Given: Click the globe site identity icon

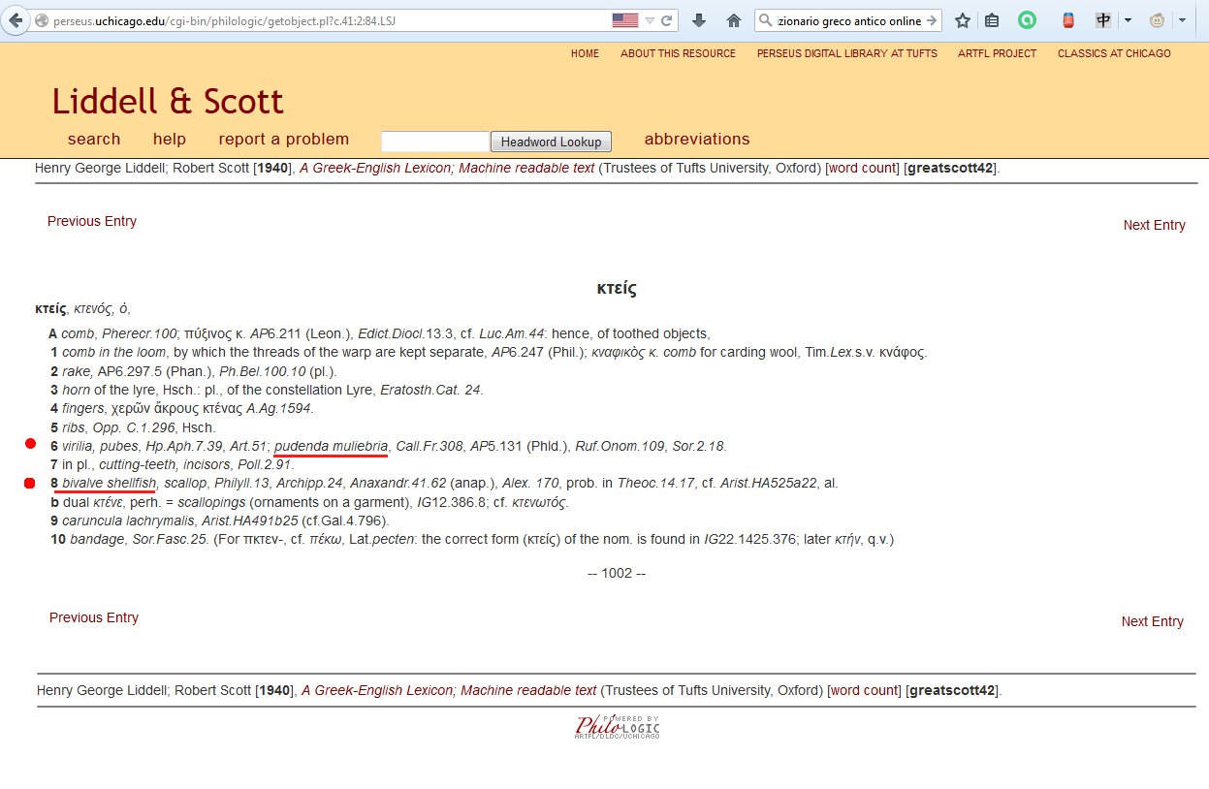Looking at the screenshot, I should tap(41, 20).
